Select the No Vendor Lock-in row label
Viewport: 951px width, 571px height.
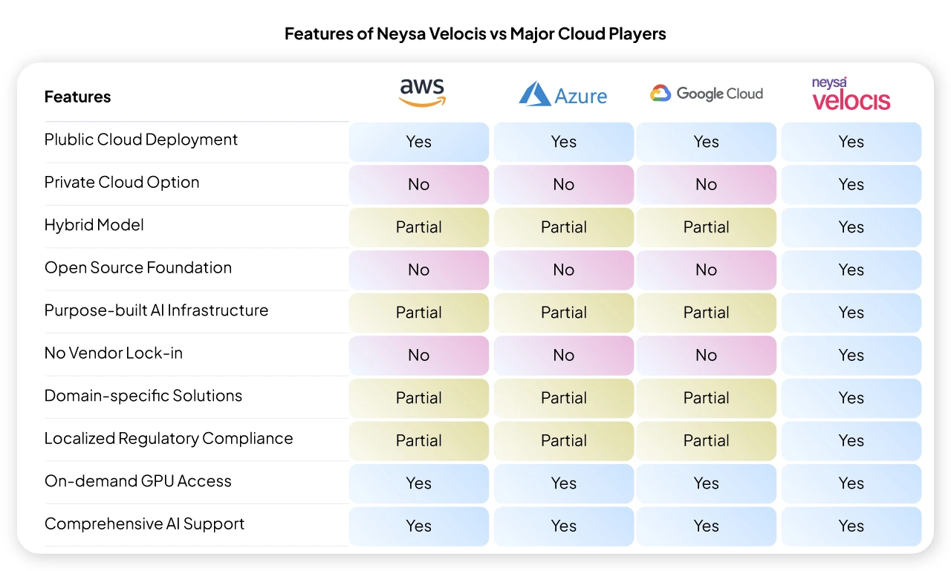[x=114, y=353]
